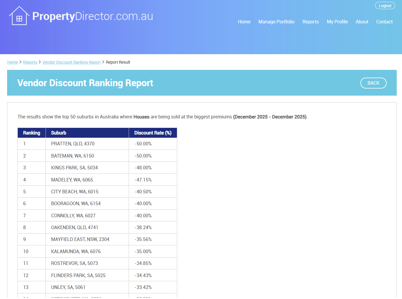Follow the Reports breadcrumb link
This screenshot has height=299, width=402.
coord(30,62)
